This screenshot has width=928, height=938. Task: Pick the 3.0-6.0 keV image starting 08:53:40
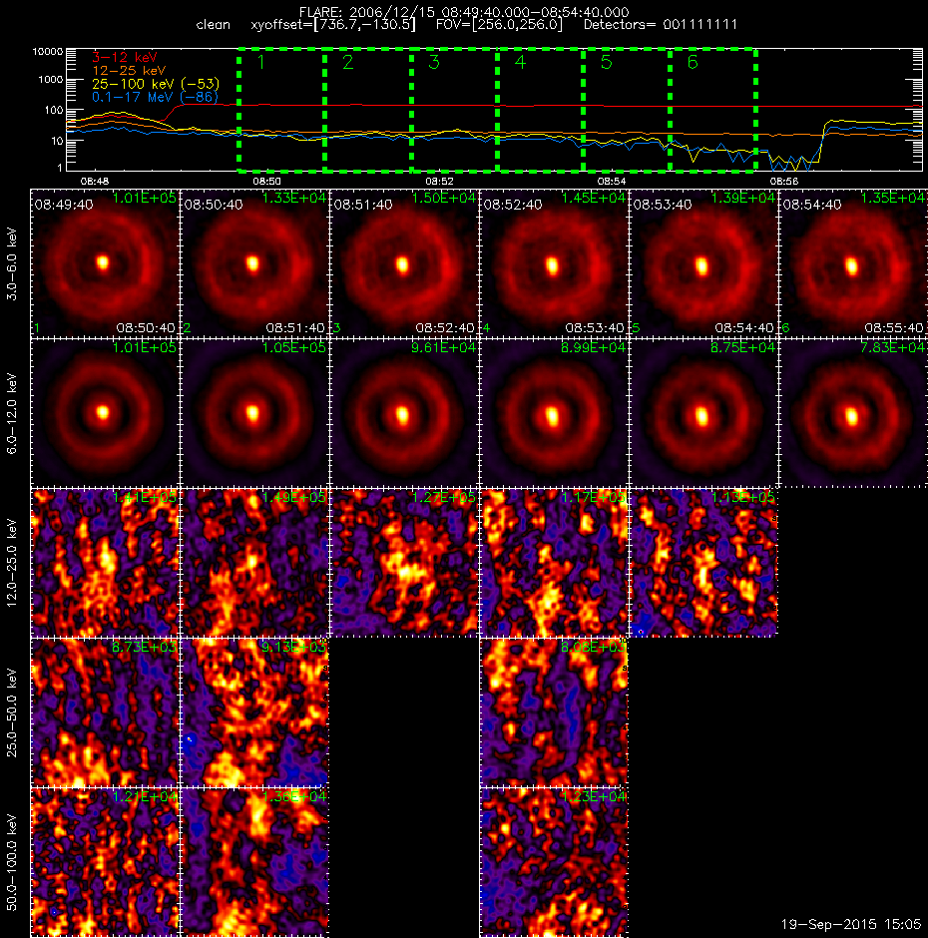point(703,263)
